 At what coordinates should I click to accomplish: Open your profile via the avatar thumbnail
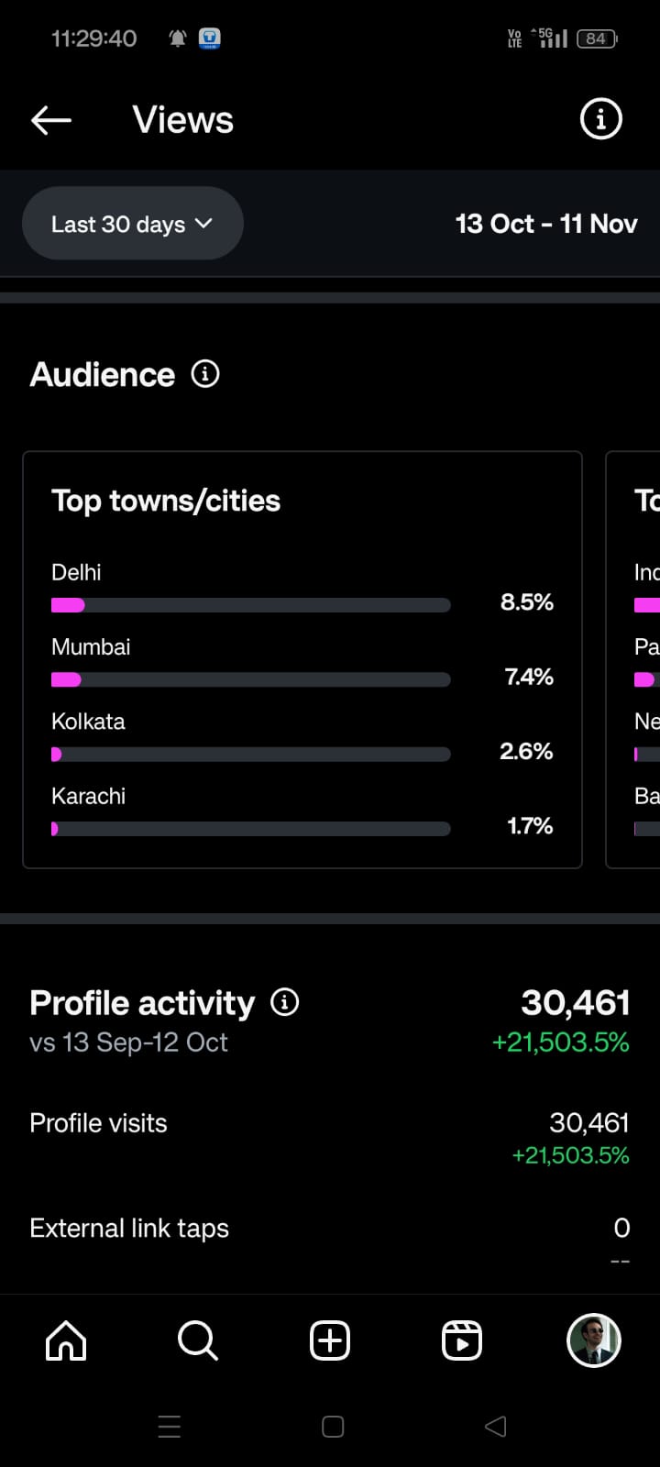tap(594, 1340)
